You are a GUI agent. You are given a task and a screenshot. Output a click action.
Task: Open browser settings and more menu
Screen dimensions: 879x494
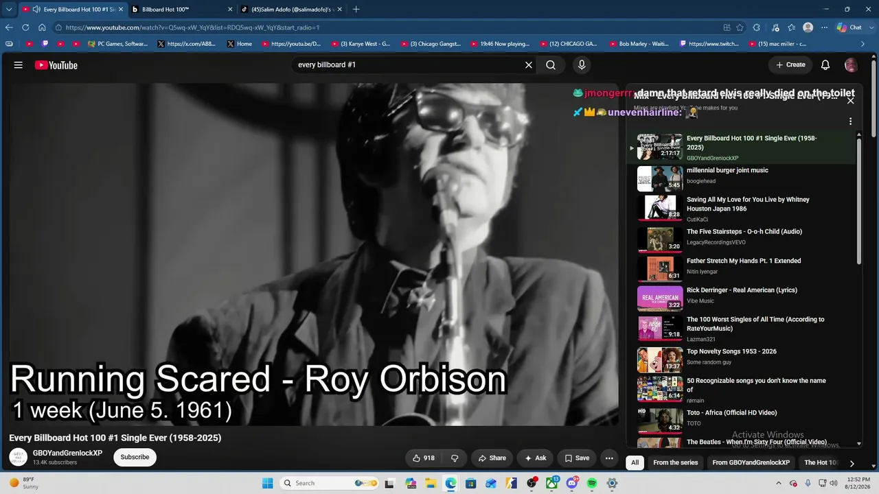pos(824,27)
